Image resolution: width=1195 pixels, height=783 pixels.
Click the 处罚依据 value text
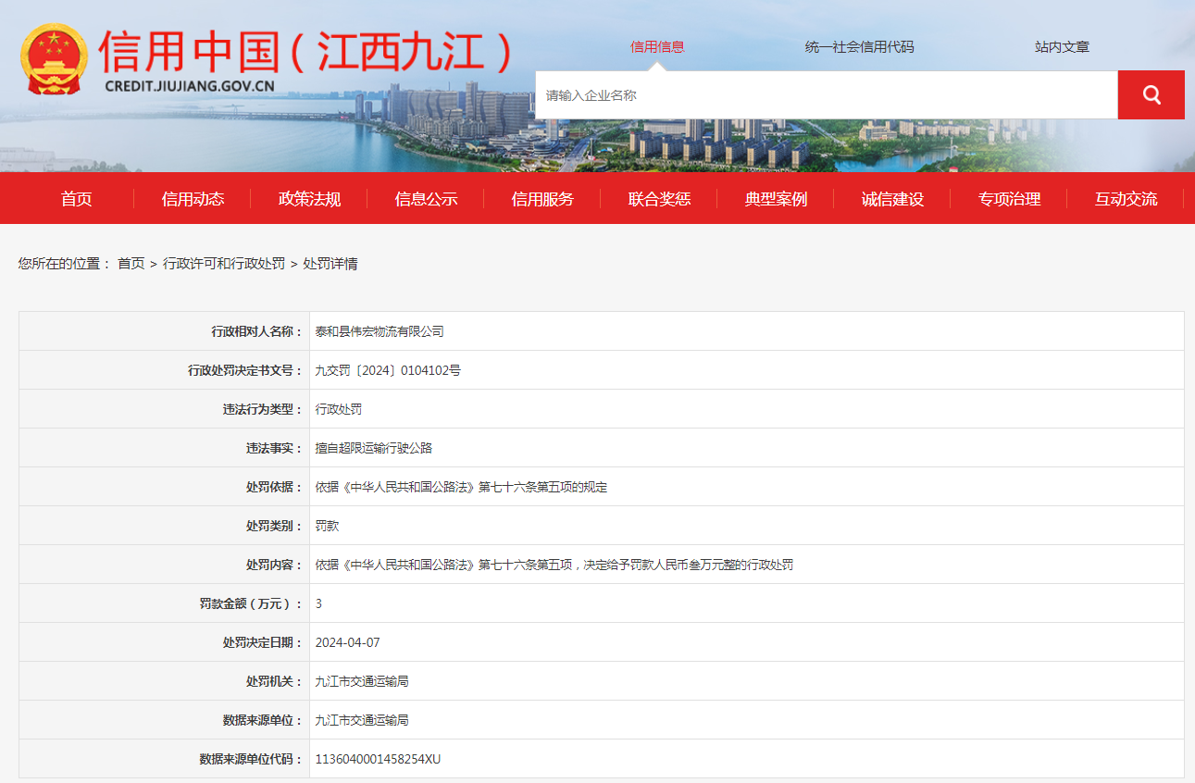pyautogui.click(x=461, y=487)
